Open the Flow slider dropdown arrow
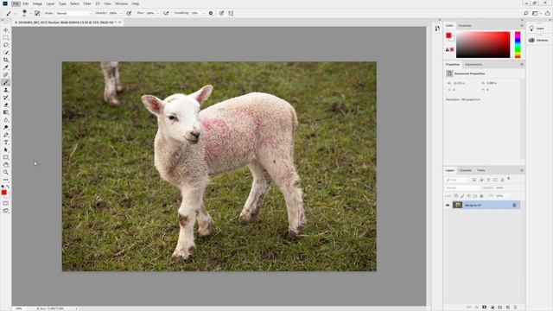This screenshot has width=553, height=311. (x=158, y=13)
